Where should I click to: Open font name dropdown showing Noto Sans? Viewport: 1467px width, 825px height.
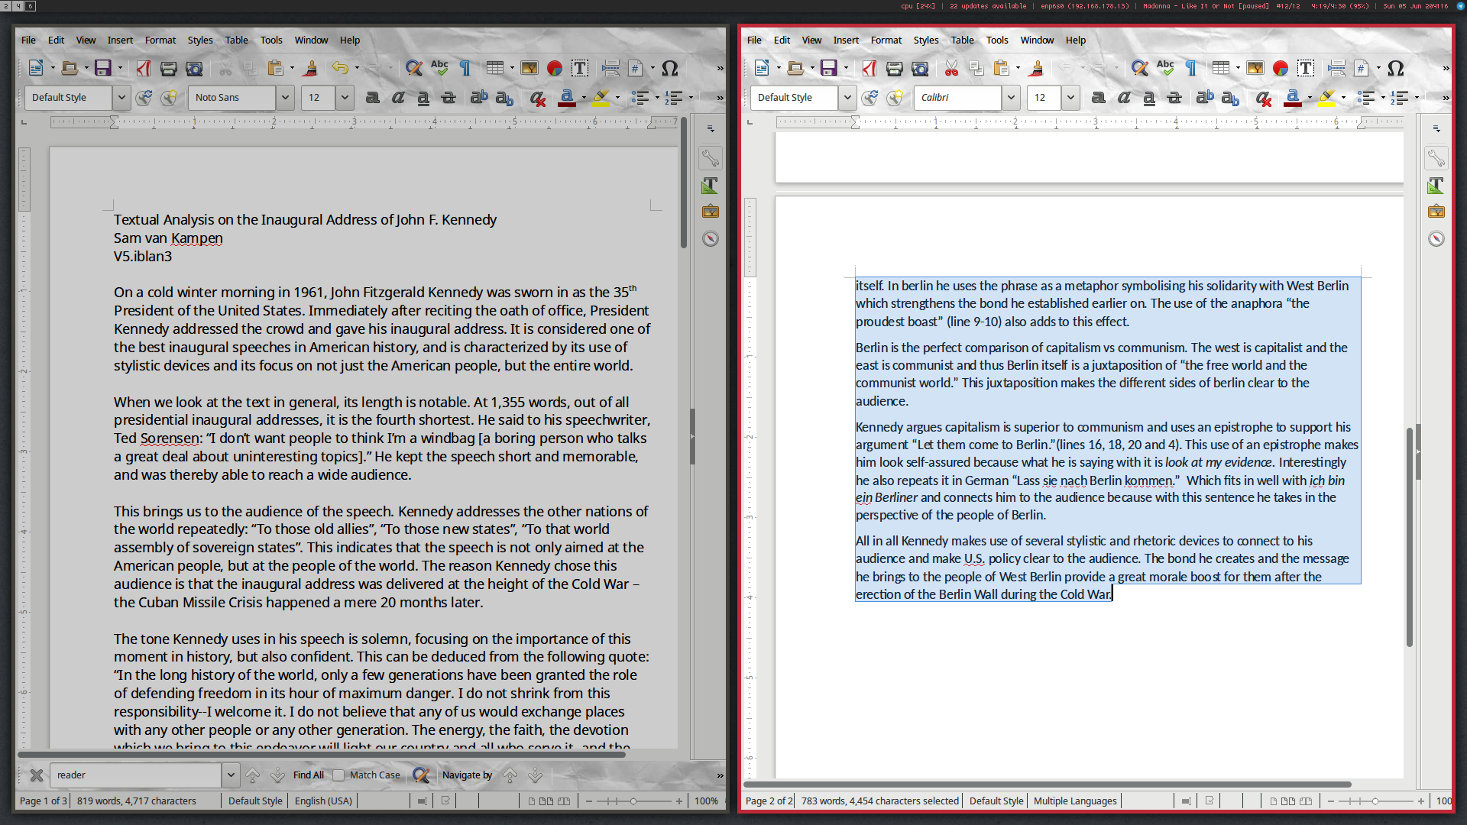click(285, 98)
